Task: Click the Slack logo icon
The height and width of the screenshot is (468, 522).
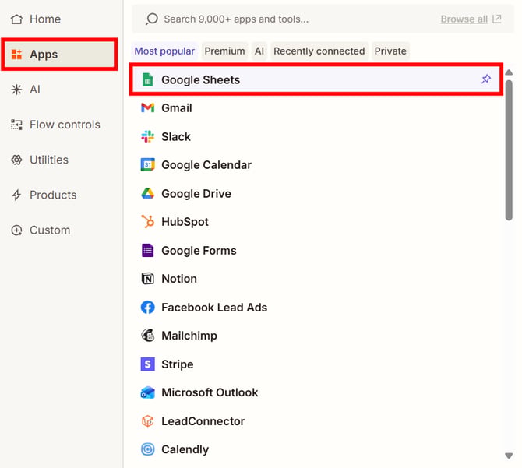Action: coord(148,137)
